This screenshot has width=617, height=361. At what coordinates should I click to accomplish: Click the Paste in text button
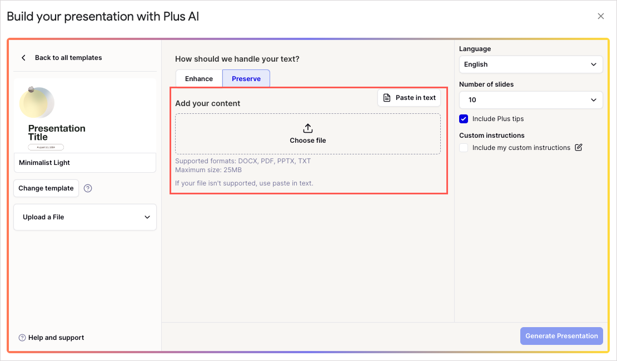tap(409, 98)
